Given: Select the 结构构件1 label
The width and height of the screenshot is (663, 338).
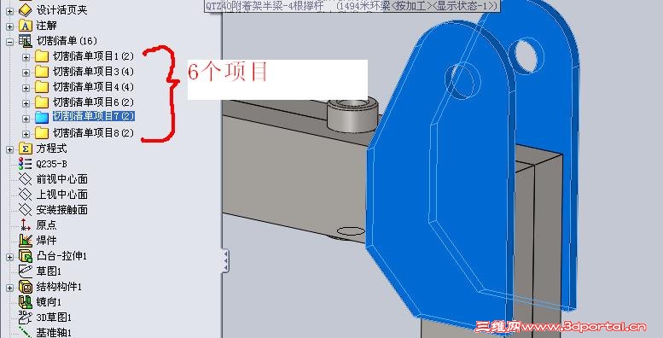Looking at the screenshot, I should pos(59,287).
